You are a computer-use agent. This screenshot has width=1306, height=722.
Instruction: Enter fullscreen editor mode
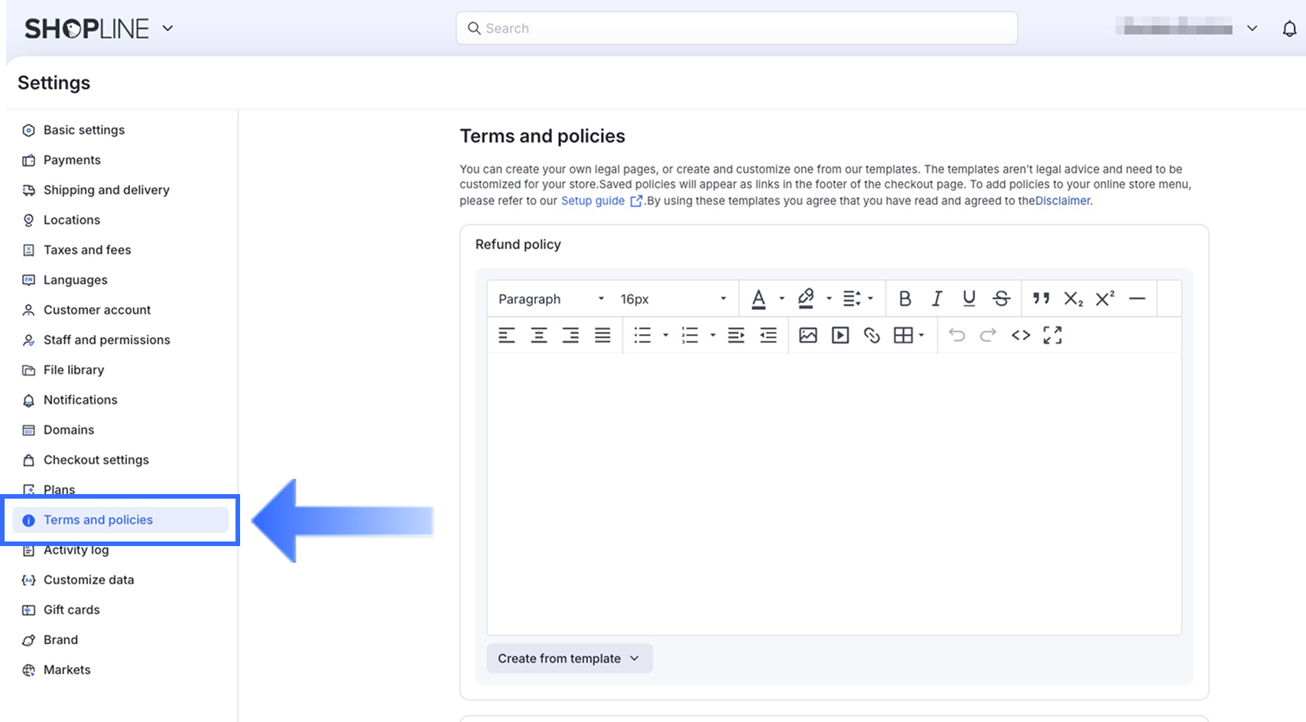click(x=1053, y=335)
